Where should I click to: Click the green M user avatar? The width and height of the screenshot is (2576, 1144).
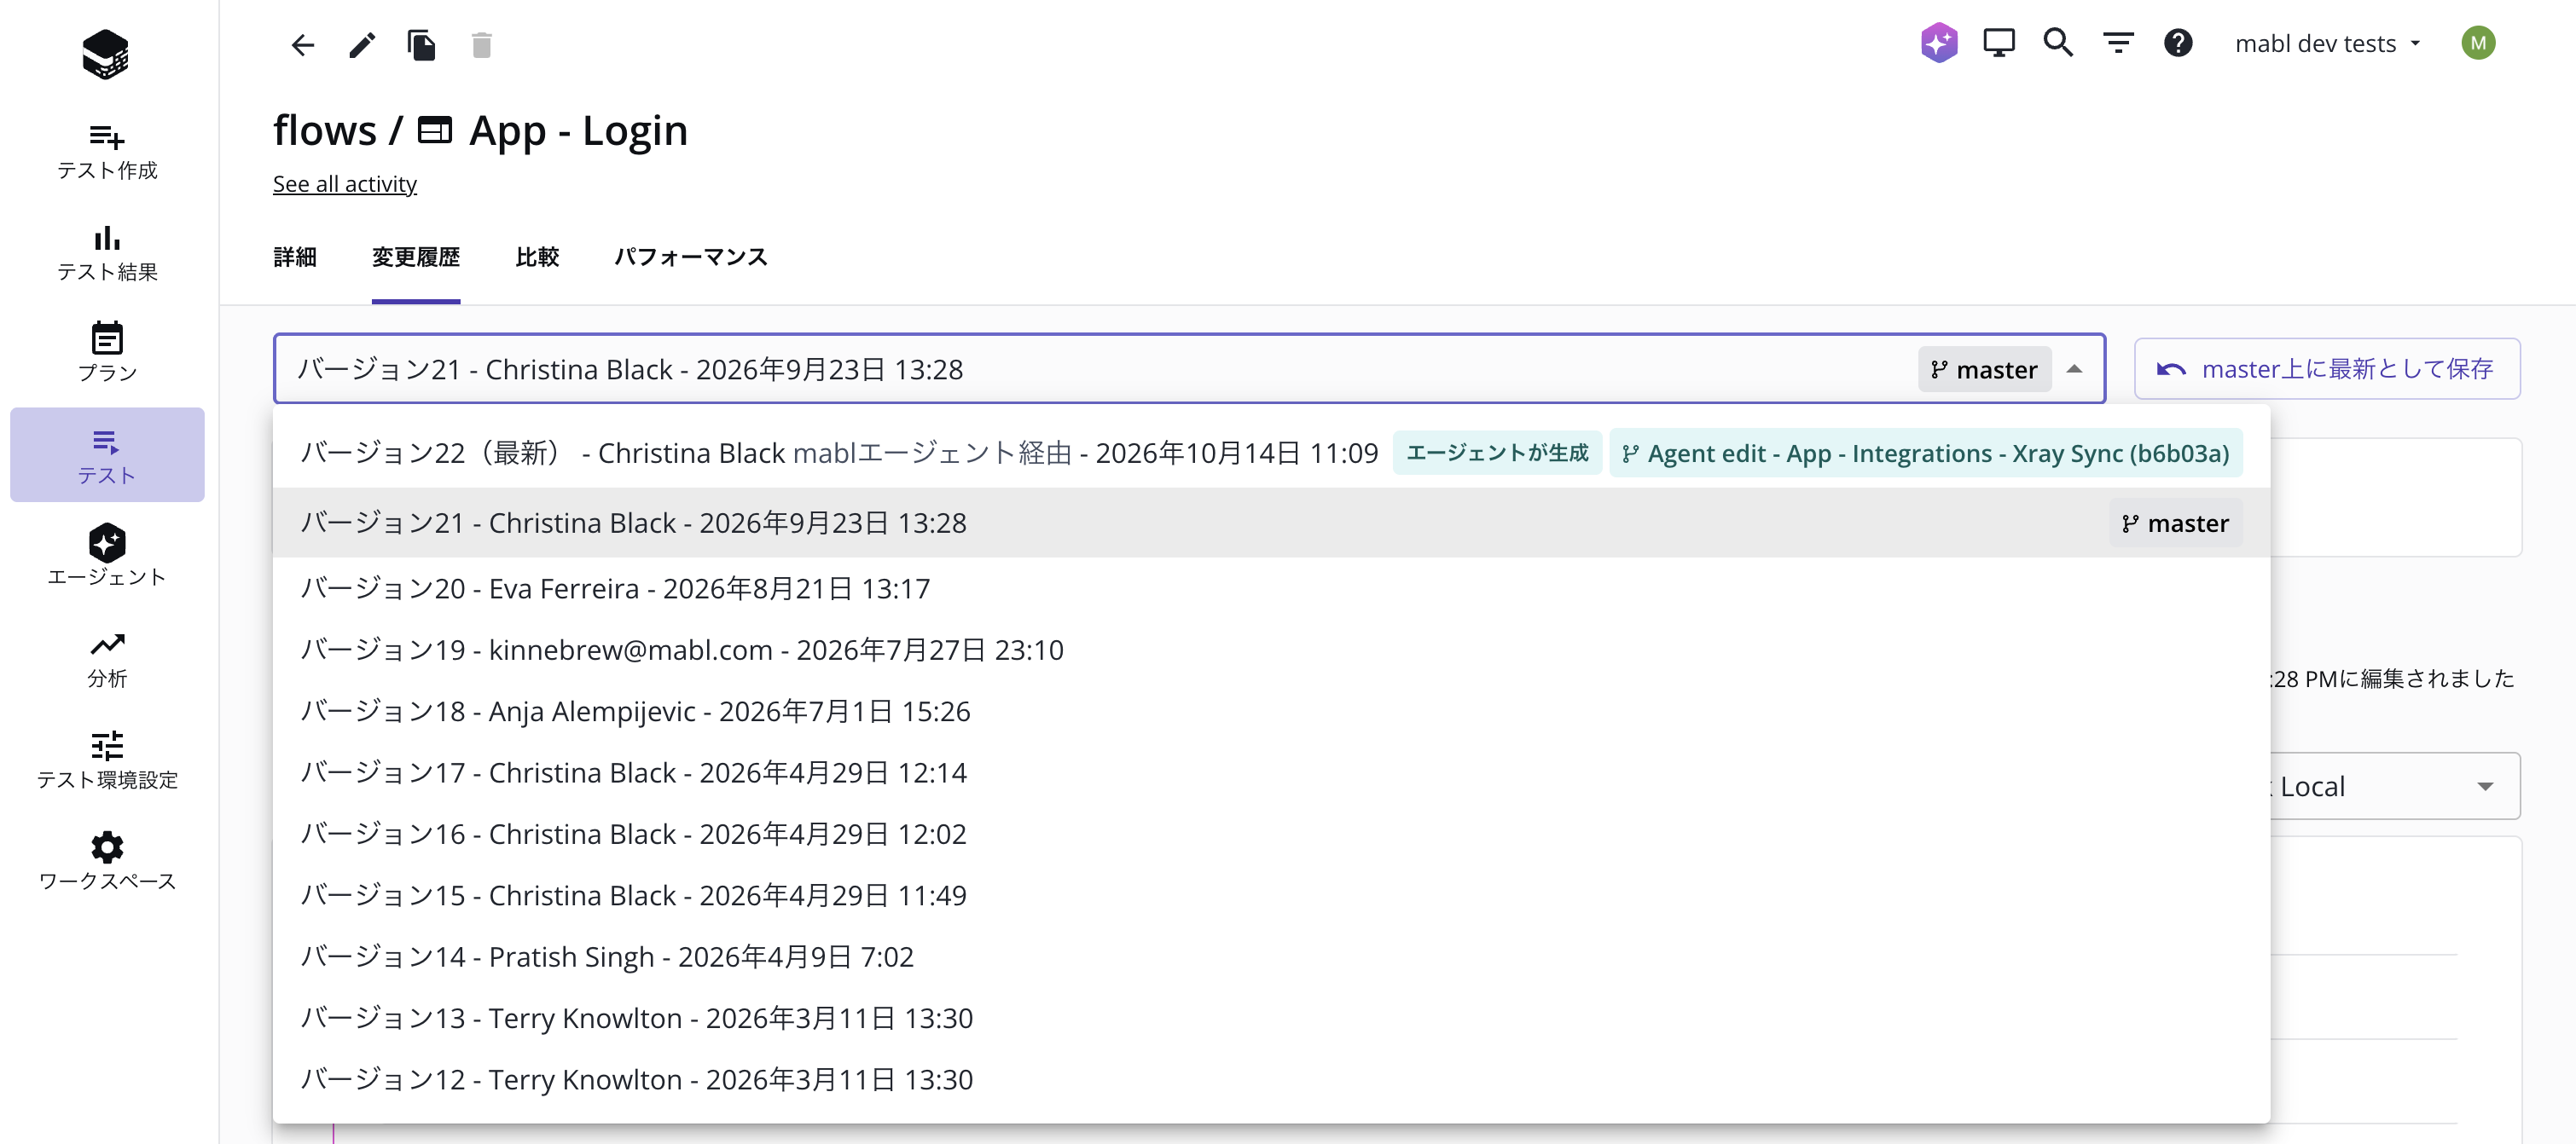(x=2478, y=43)
